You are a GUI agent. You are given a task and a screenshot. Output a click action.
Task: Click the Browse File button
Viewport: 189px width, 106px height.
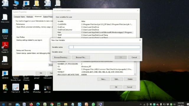pyautogui.click(x=81, y=57)
